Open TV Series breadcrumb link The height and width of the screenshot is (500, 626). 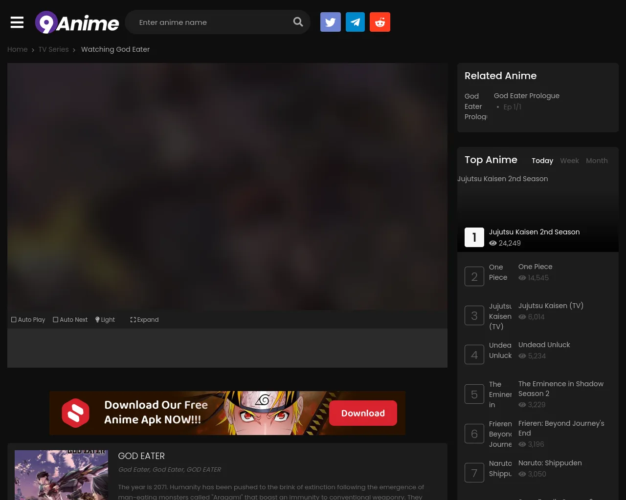tap(53, 49)
